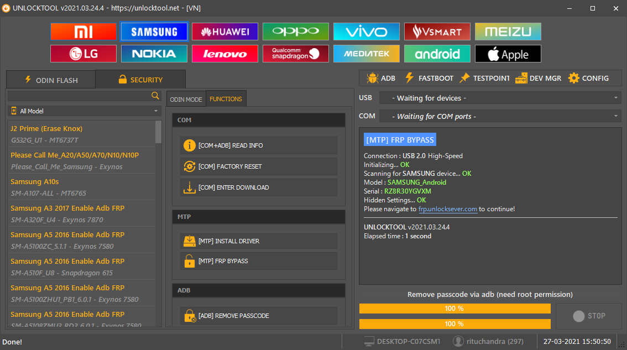Choose the Vivo brand tile
Viewport: 627px width, 350px height.
(x=366, y=32)
